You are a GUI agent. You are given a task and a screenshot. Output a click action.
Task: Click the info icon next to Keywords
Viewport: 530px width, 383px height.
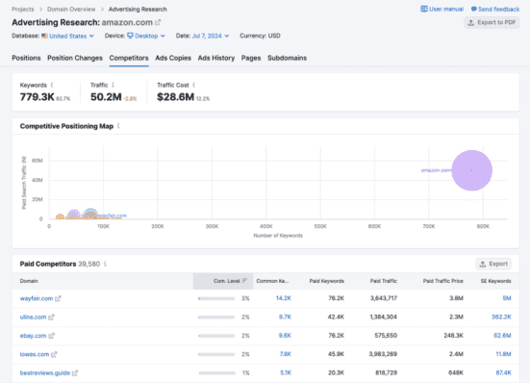[52, 85]
